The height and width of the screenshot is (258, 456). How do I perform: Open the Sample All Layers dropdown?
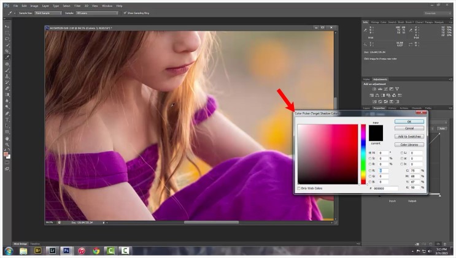pyautogui.click(x=97, y=12)
